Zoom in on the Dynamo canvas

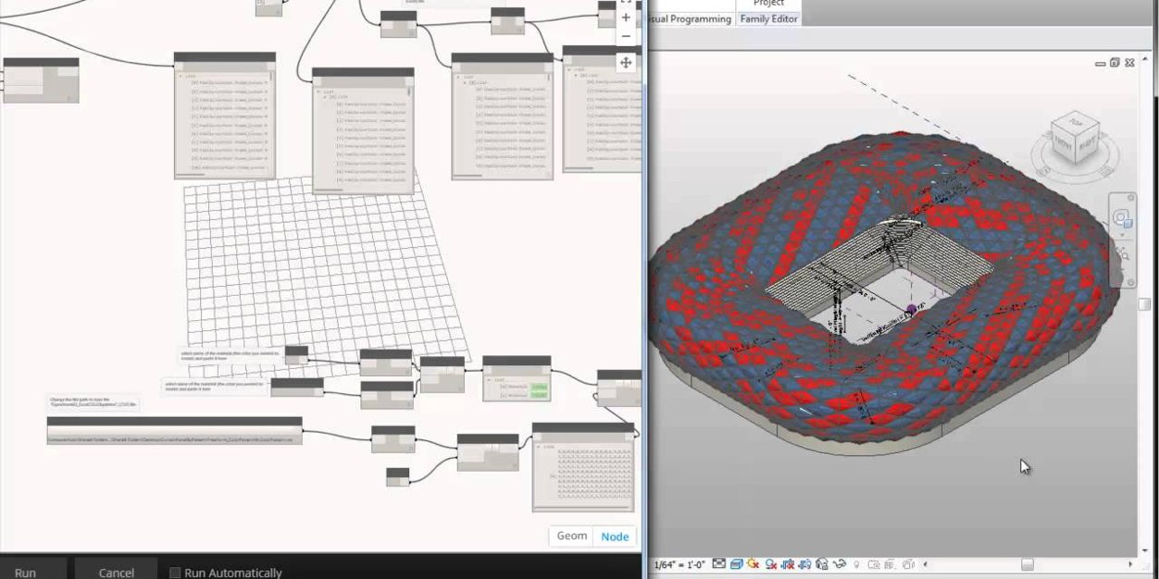[x=627, y=18]
